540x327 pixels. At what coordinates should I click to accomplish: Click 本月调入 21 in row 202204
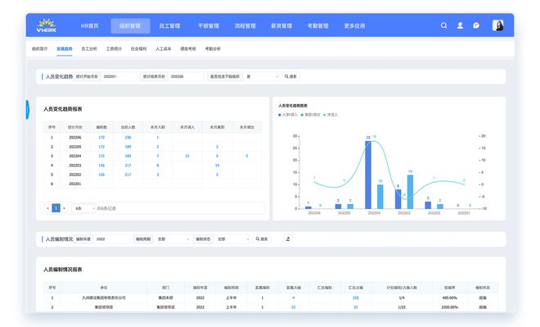click(187, 156)
